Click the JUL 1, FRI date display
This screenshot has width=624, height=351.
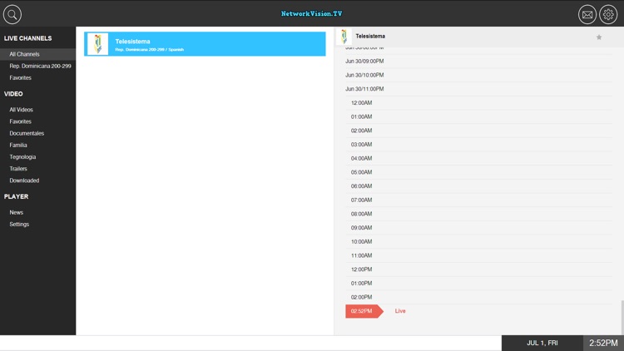coord(542,343)
